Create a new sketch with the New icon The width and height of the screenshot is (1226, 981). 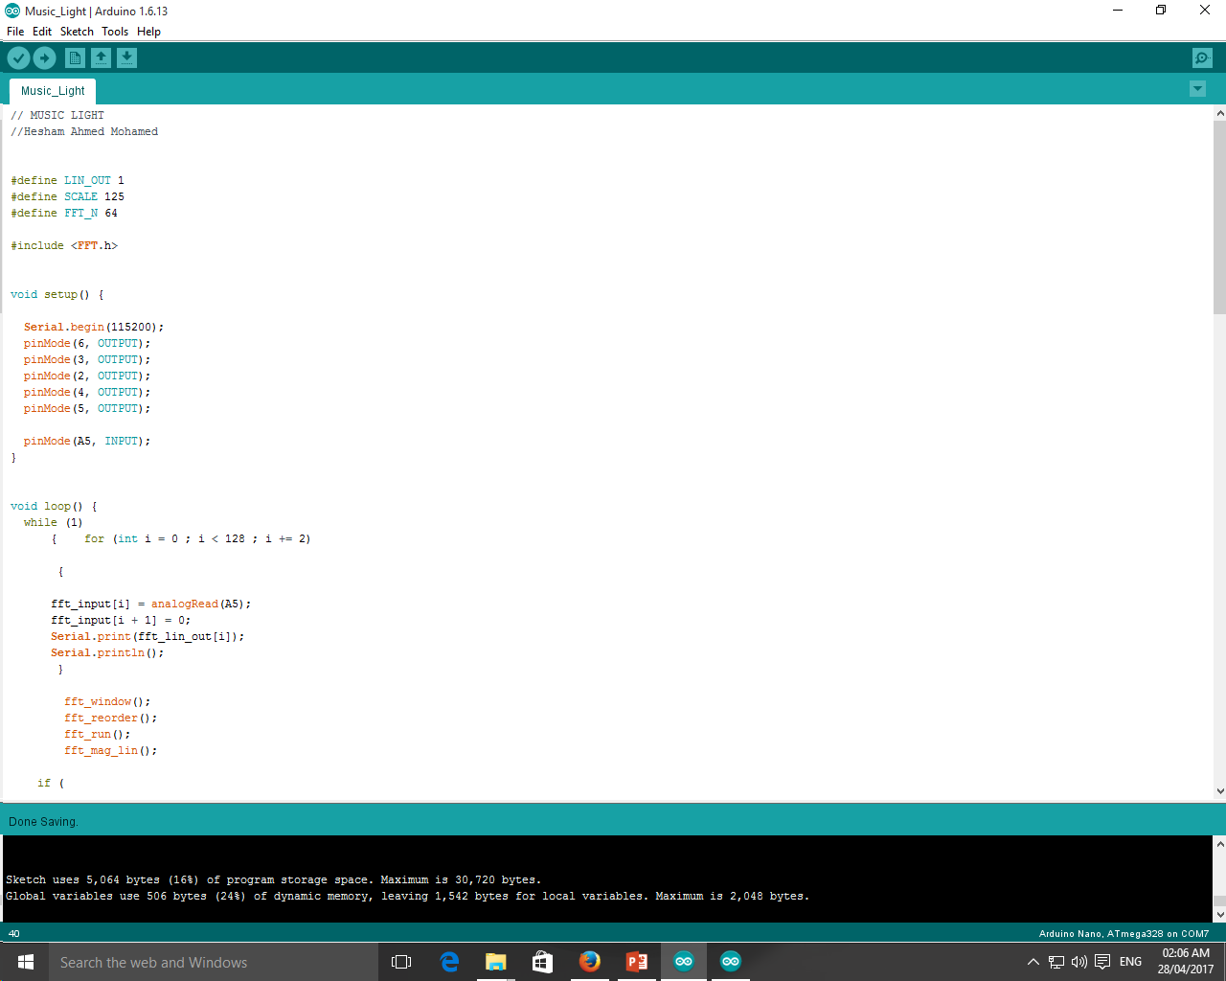point(75,57)
